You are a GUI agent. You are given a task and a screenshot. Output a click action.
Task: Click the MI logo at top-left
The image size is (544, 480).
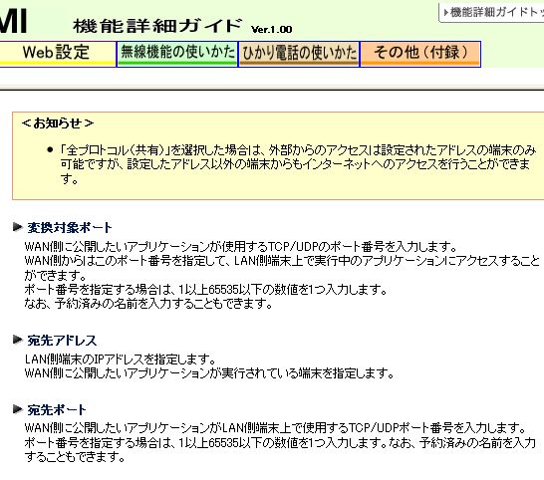coord(13,20)
